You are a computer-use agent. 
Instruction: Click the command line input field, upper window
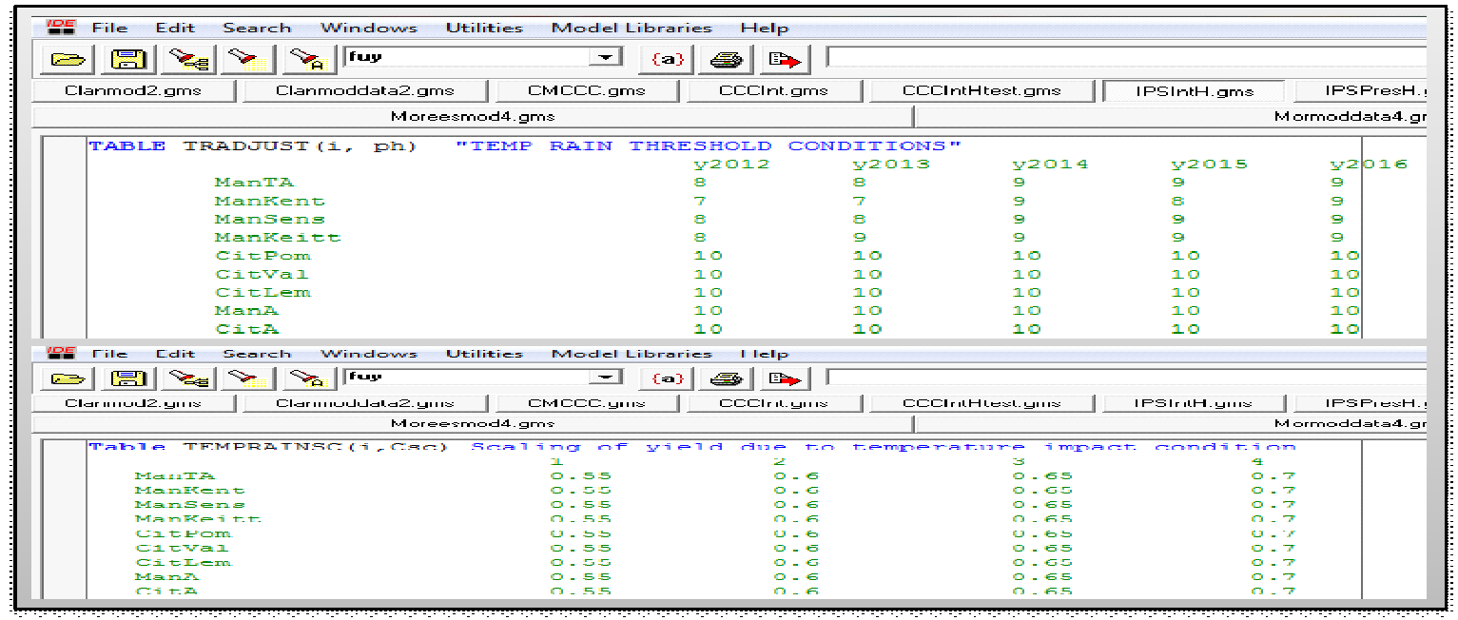tap(1127, 58)
